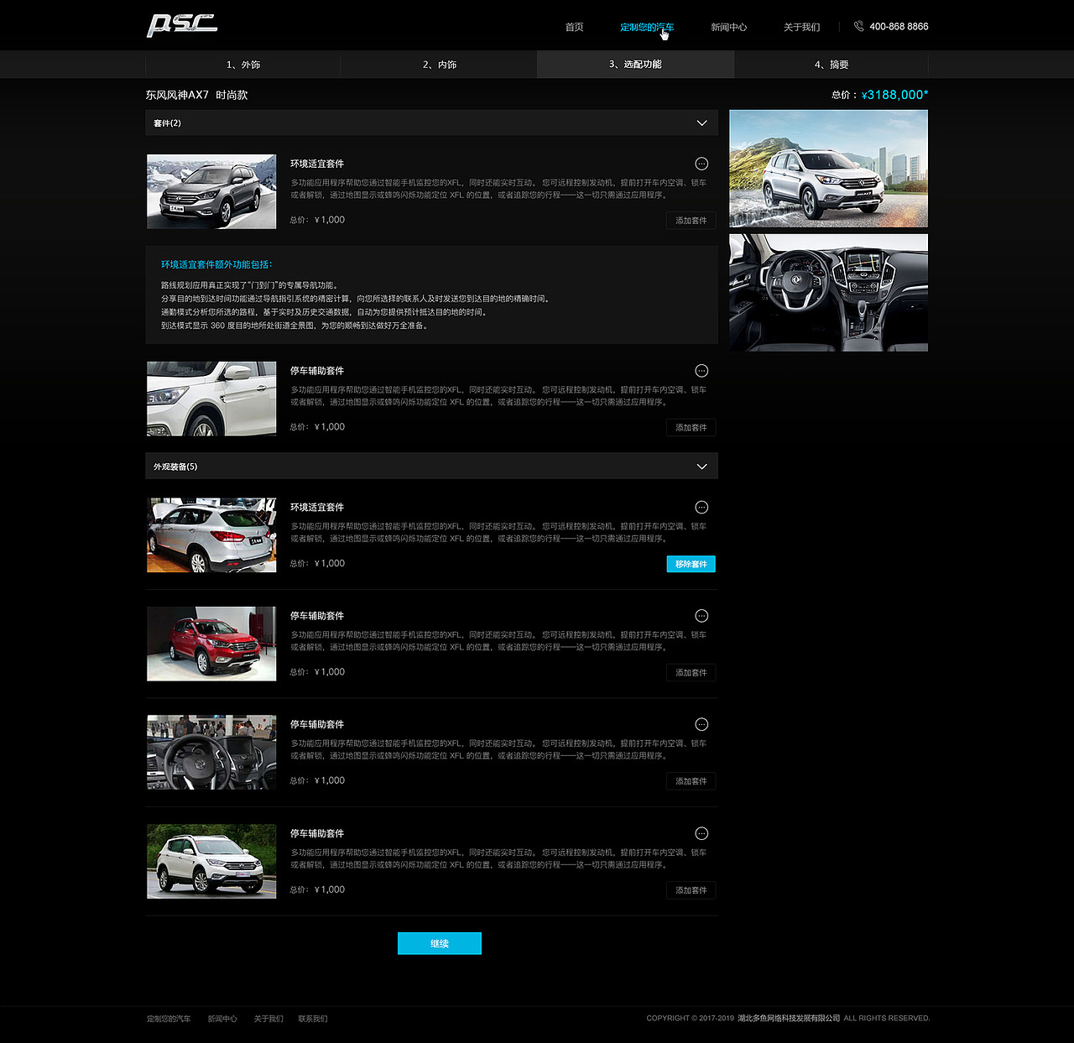The image size is (1074, 1043).
Task: Click the 停车辅助套件 title beside red car
Action: [x=317, y=616]
